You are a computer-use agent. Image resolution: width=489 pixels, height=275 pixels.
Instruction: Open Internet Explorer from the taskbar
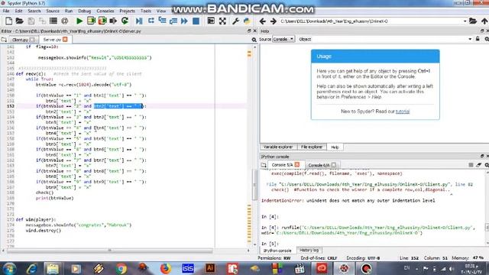point(31,268)
